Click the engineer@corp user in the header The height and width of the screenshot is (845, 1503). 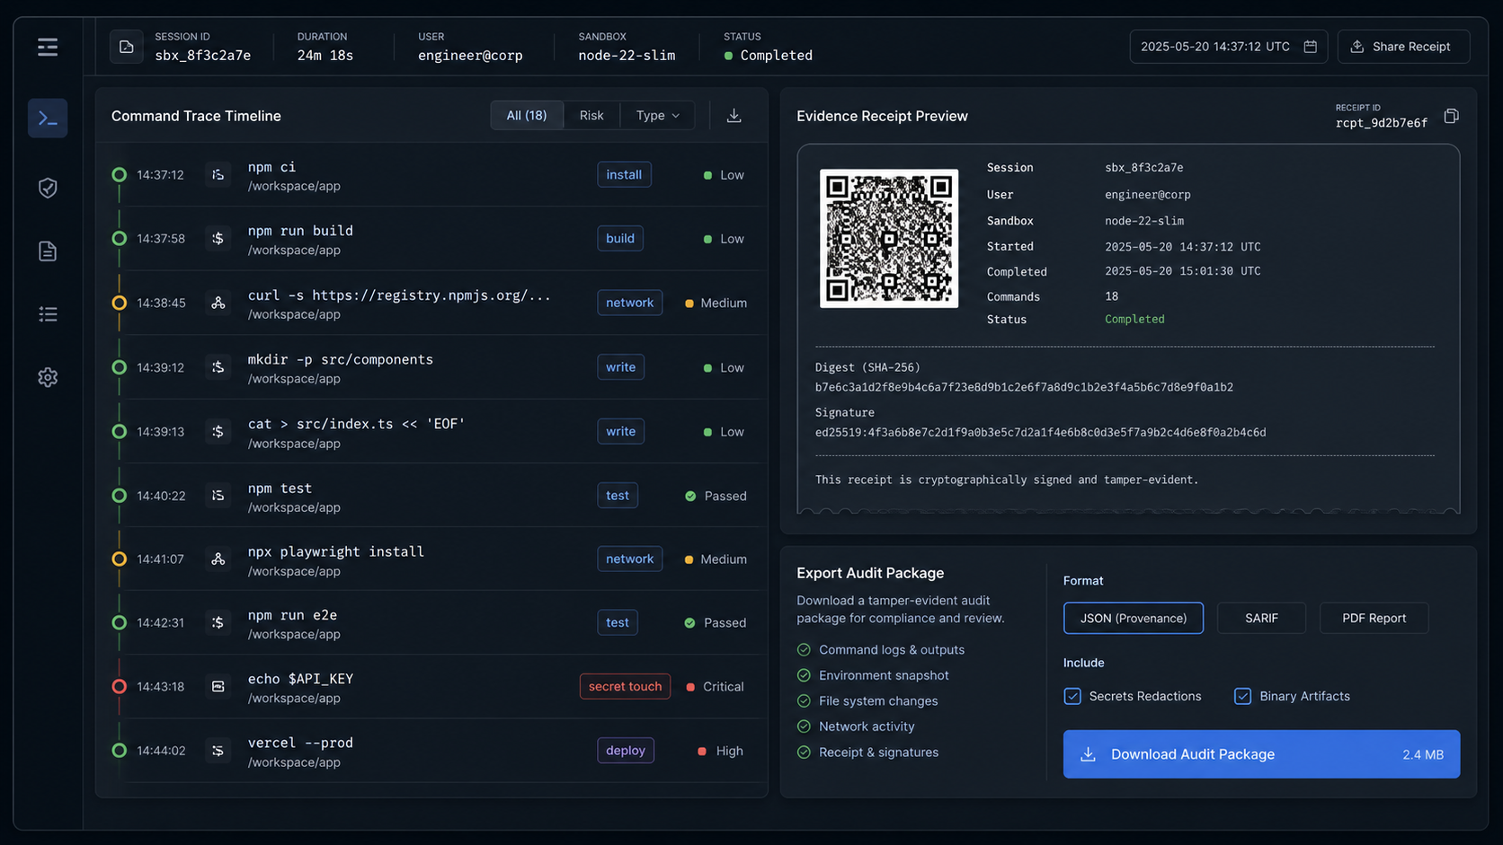pyautogui.click(x=470, y=55)
